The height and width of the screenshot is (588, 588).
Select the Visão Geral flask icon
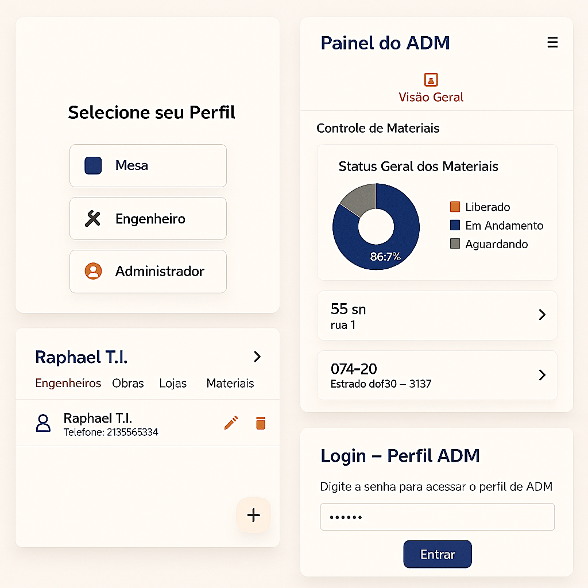click(431, 80)
